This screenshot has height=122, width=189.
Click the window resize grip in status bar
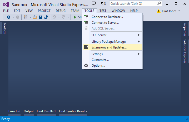[x=187, y=120]
